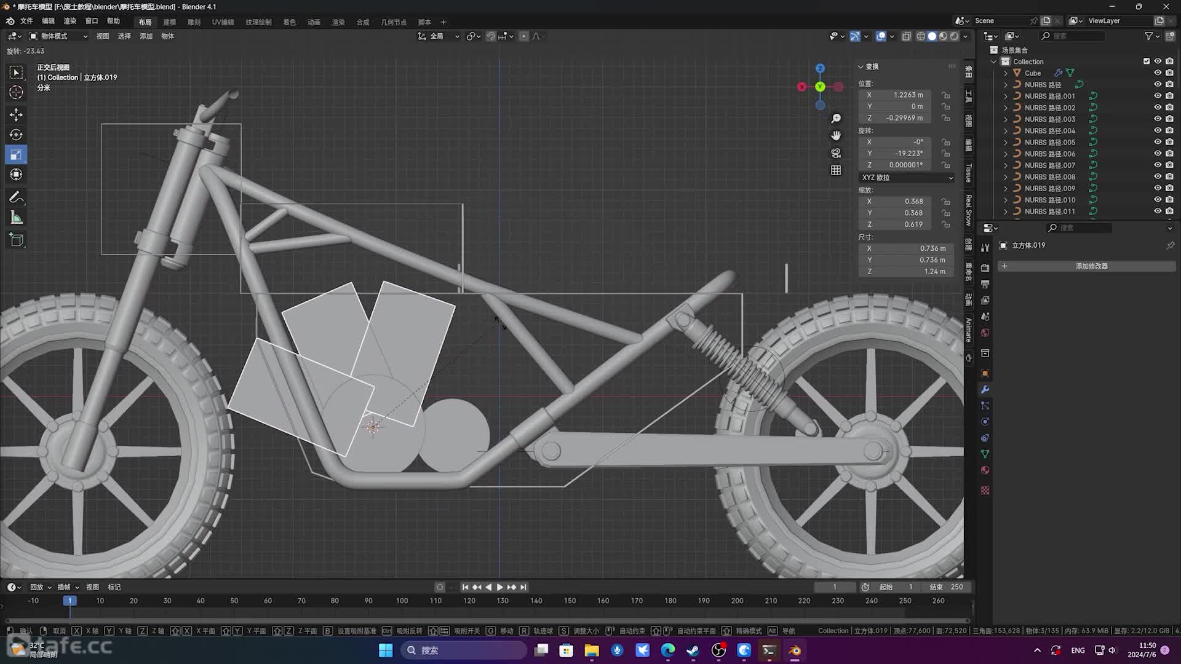Switch to the 几何节点 workspace tab
Image resolution: width=1181 pixels, height=664 pixels.
(x=394, y=22)
